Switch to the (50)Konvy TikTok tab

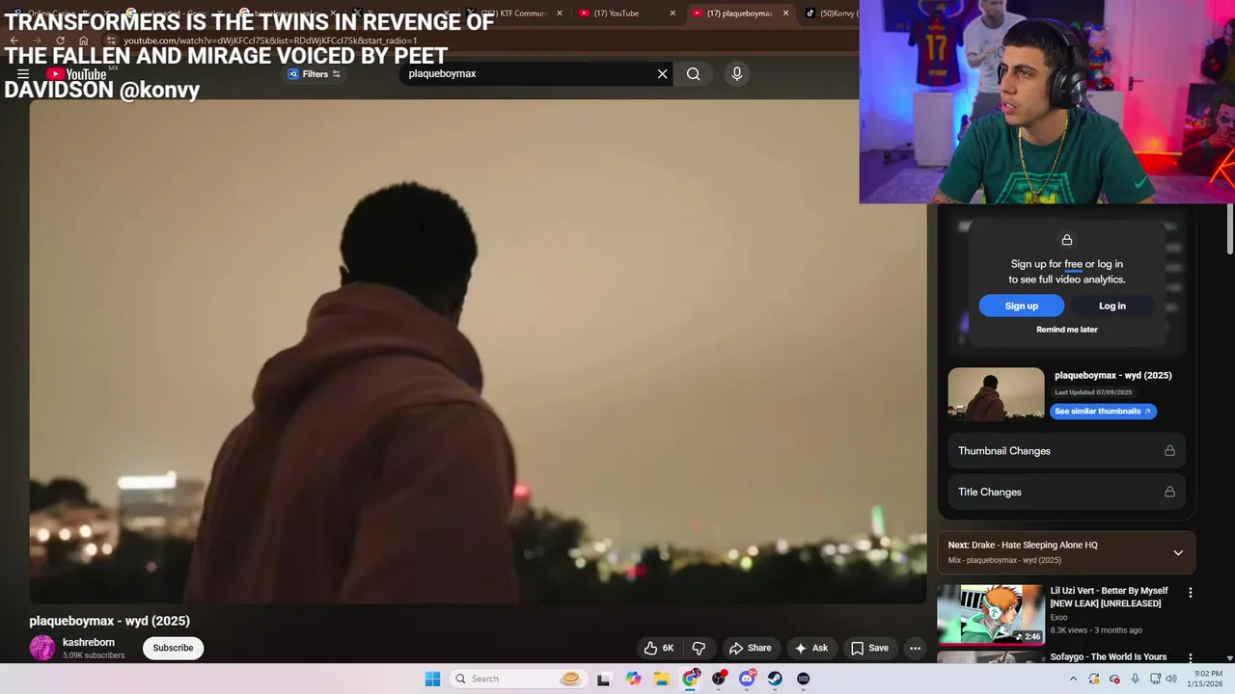click(x=830, y=13)
